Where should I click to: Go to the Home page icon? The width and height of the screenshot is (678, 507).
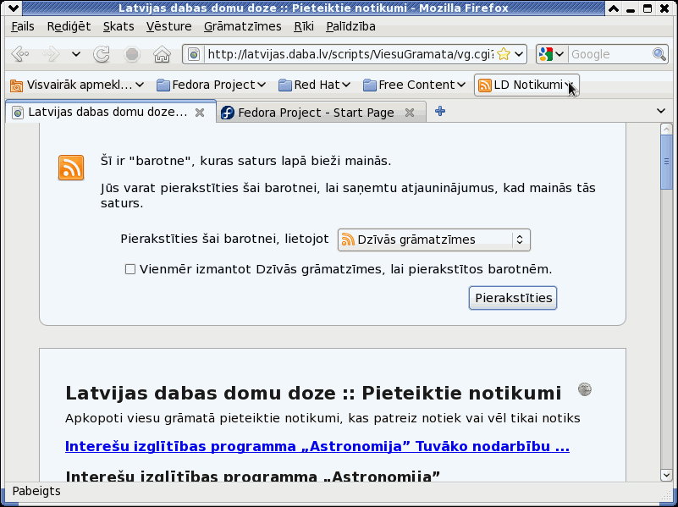point(162,54)
